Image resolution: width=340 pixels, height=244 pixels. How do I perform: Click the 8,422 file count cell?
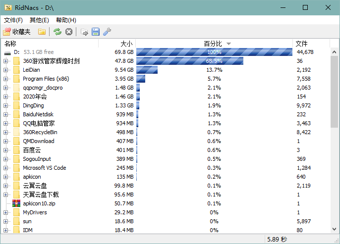303,132
